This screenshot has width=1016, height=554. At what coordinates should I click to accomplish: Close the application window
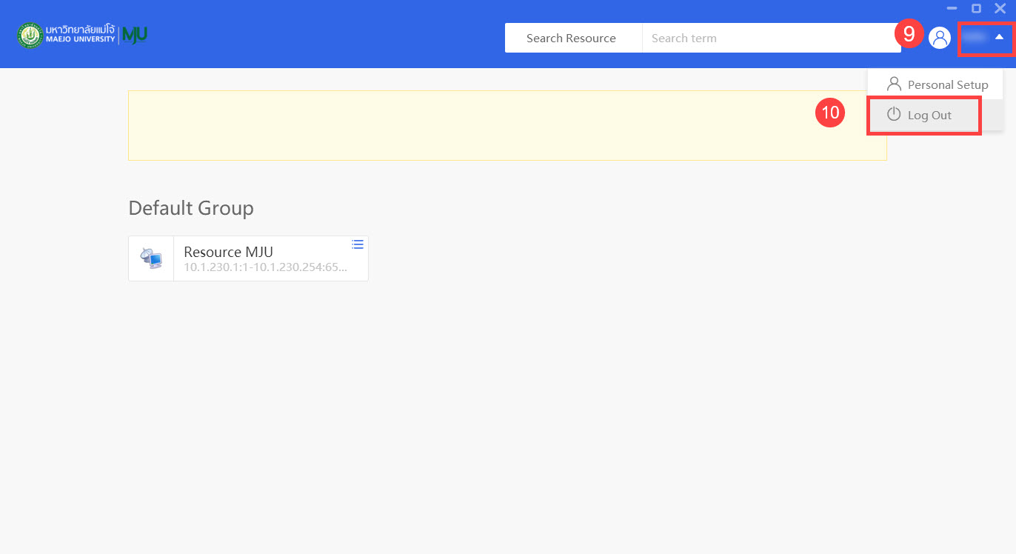coord(1000,8)
